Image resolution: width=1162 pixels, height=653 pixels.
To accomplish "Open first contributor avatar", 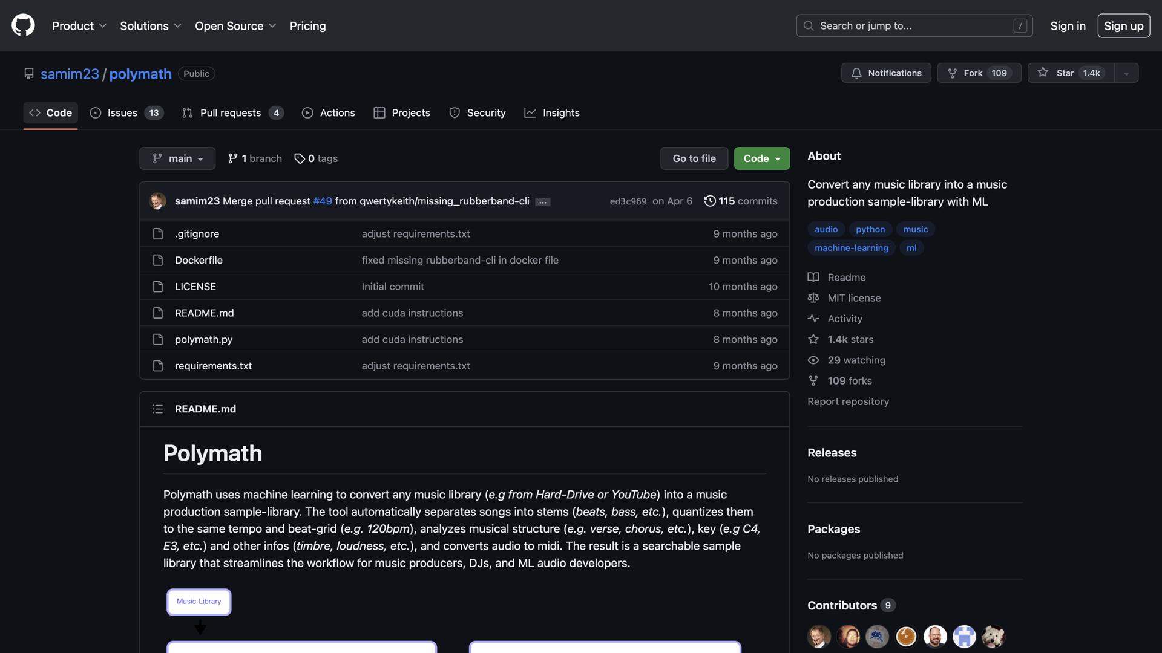I will click(819, 636).
